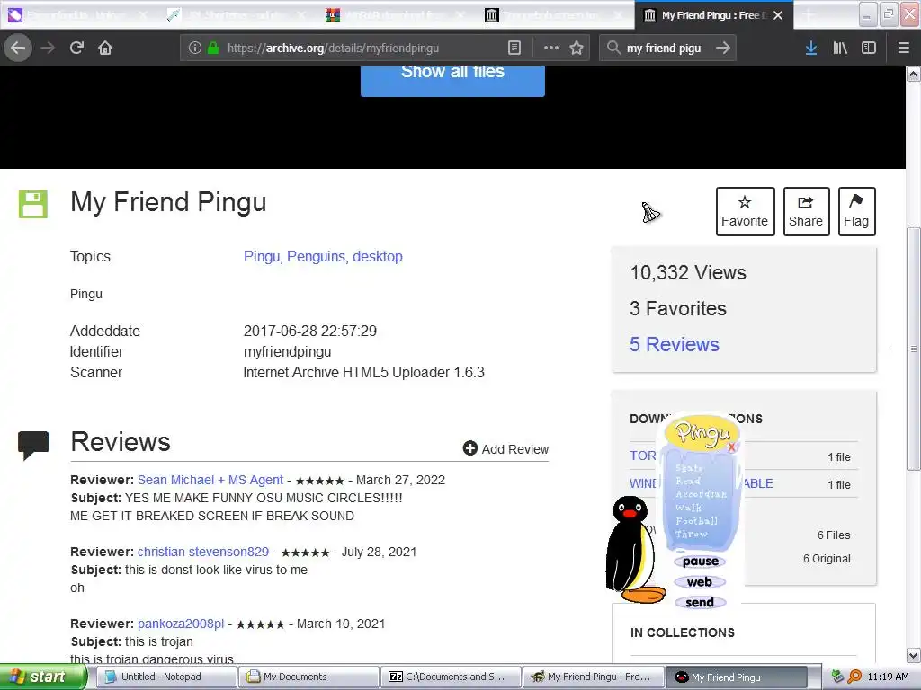921x690 pixels.
Task: Click the green floppy disk software icon
Action: pos(33,204)
